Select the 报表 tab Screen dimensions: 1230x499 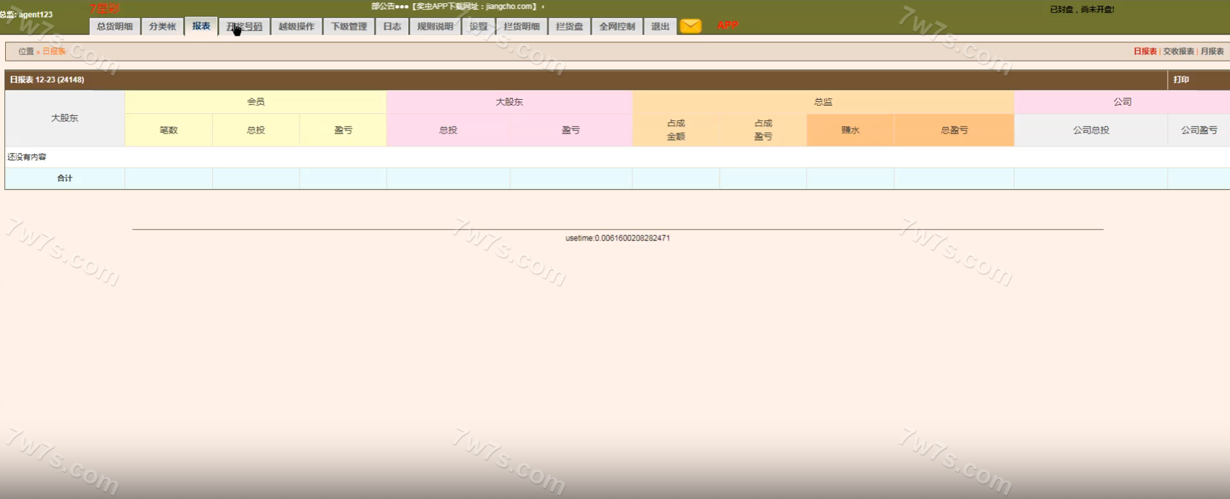click(201, 26)
